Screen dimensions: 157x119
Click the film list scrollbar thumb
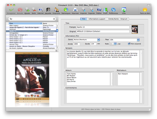[57, 30]
